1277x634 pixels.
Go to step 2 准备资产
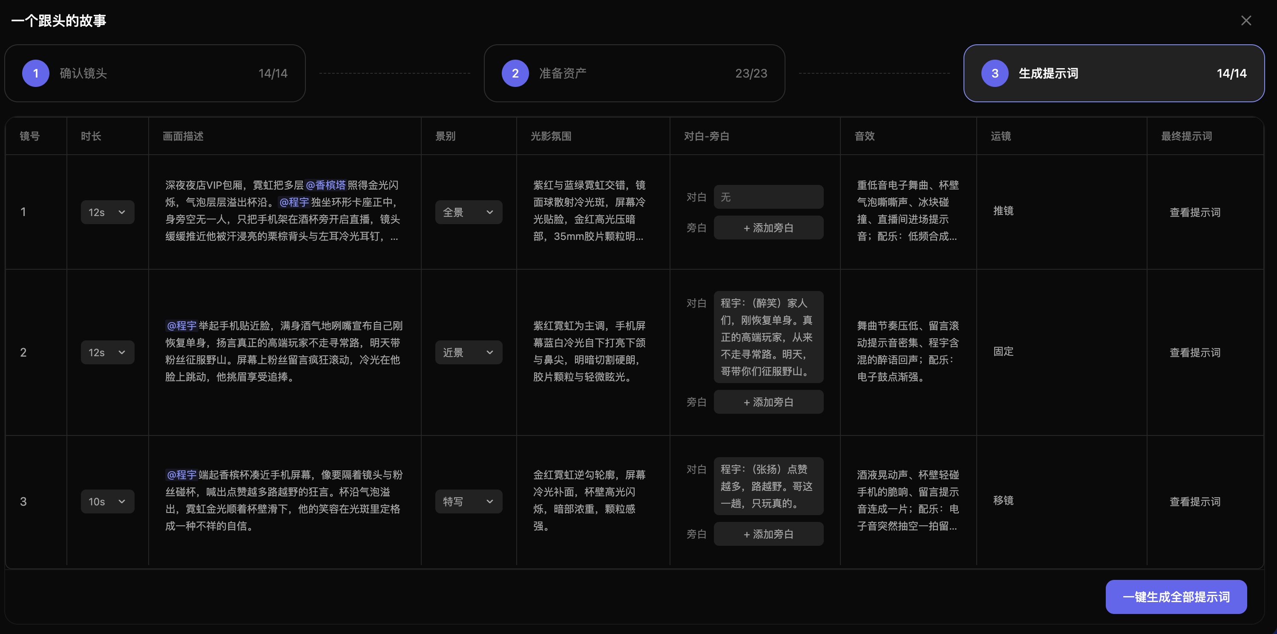click(x=634, y=73)
